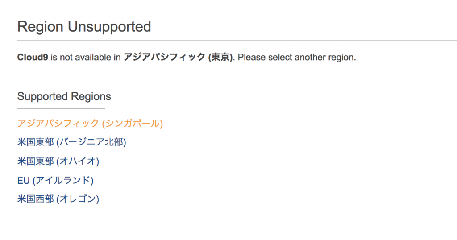457x240 pixels.
Task: Pick the 米国西部 (オレゴン) region link
Action: tap(58, 199)
